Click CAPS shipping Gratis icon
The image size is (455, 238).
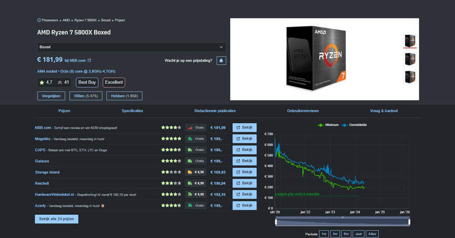190,150
